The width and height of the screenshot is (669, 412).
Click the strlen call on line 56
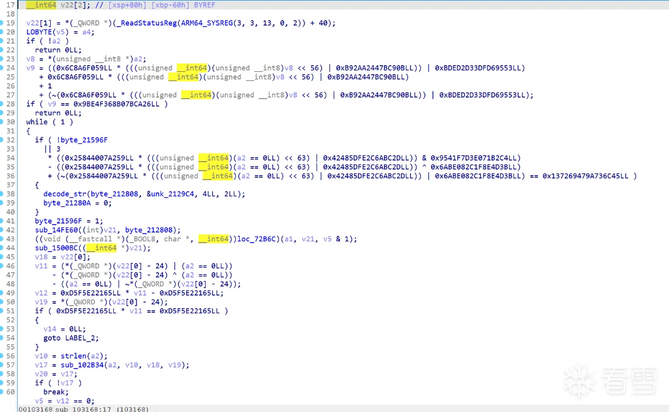point(73,356)
